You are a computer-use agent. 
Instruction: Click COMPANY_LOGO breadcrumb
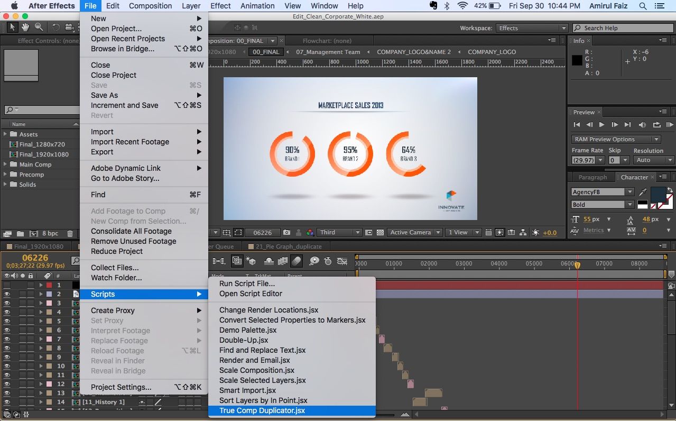click(492, 52)
